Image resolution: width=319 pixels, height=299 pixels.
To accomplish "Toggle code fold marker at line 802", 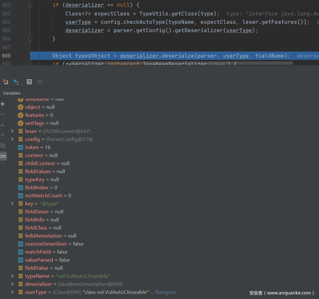I will coord(30,5).
